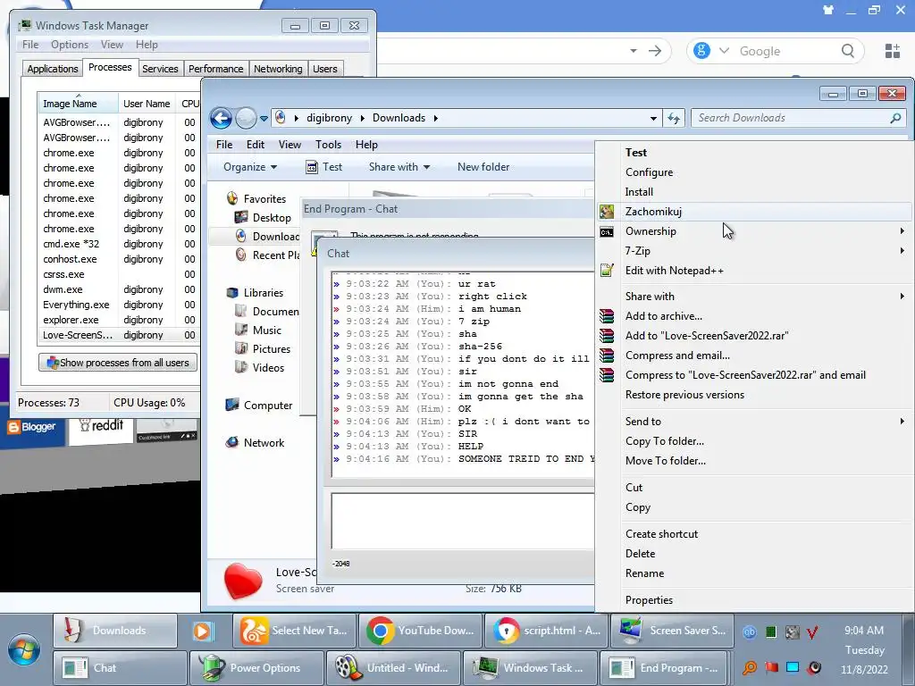Click the Ownership command prompt icon
The width and height of the screenshot is (915, 686).
[607, 232]
